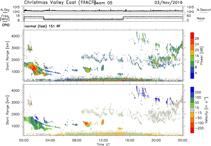Click the frequency step line at 15:00
The image size is (211, 146).
[123, 18]
